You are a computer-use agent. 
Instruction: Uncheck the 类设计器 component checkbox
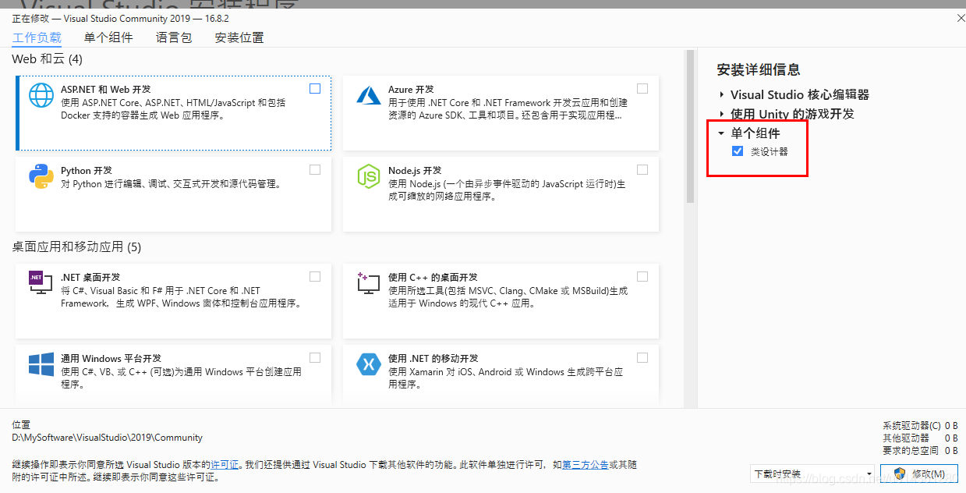[738, 151]
